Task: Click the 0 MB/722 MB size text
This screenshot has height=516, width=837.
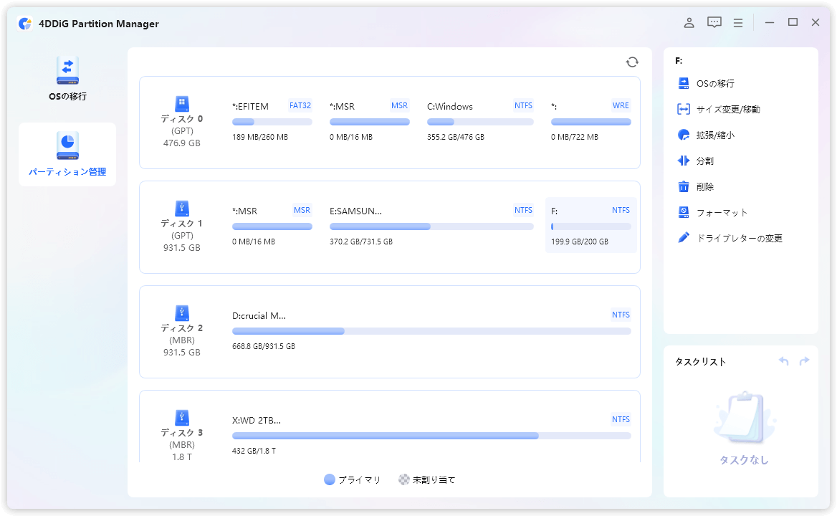Action: click(x=575, y=137)
